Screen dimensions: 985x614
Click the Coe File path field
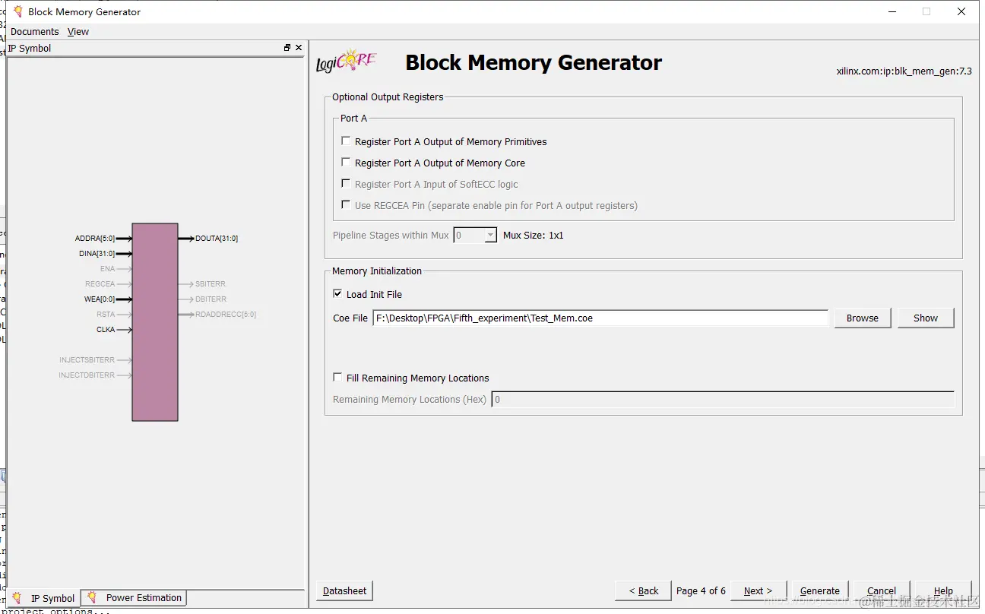tap(600, 318)
